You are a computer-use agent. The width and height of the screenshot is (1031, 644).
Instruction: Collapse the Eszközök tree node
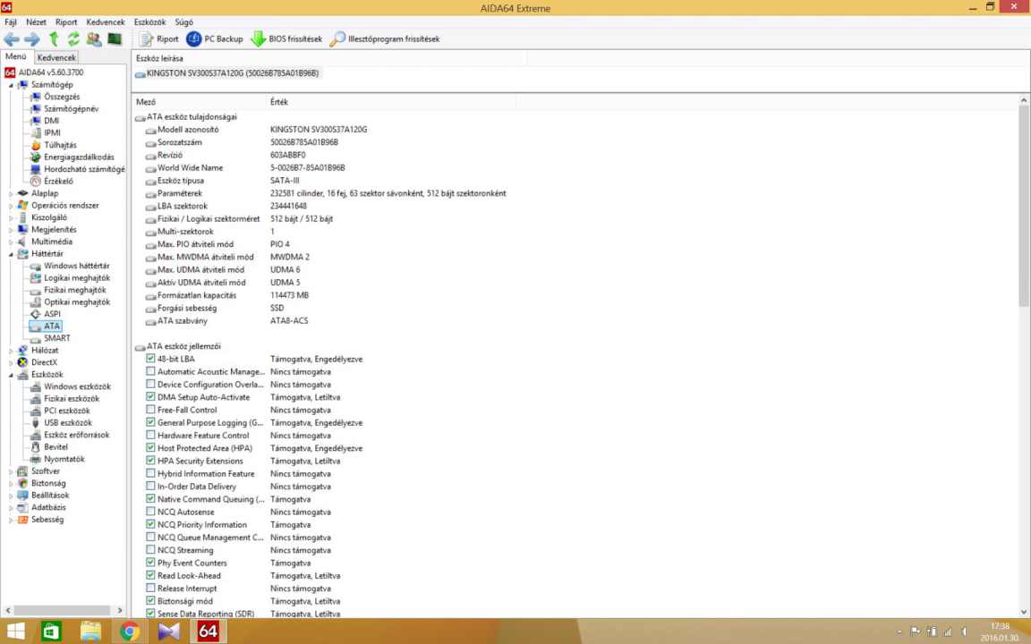(x=11, y=376)
